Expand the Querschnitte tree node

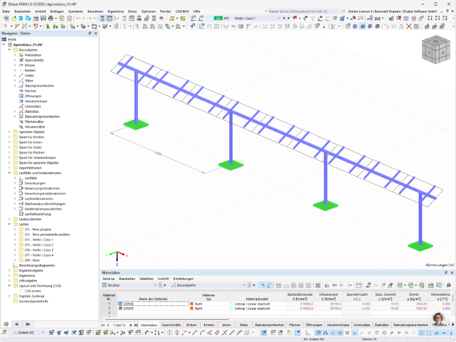(x=15, y=60)
